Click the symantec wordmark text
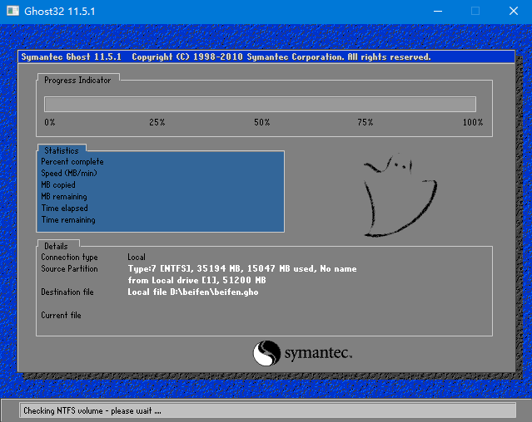Screen dimensions: 532x422 318,352
